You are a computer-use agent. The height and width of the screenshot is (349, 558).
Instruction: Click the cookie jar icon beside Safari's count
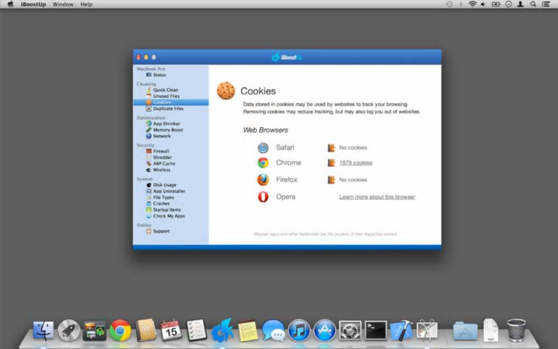331,148
